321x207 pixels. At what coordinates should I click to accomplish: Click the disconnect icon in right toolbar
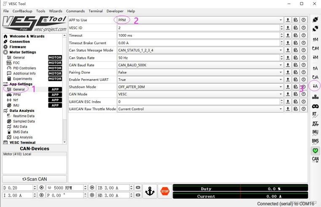315,29
